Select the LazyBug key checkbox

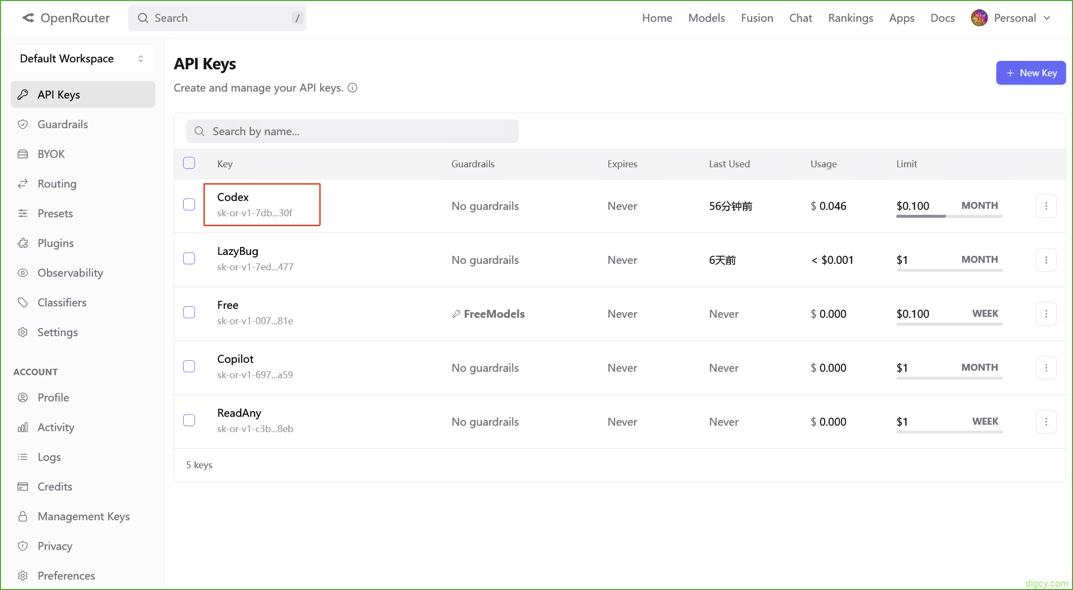pyautogui.click(x=189, y=258)
